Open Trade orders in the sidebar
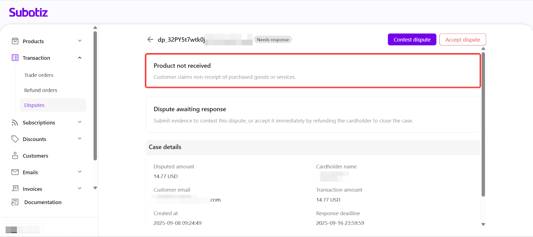Image resolution: width=533 pixels, height=237 pixels. [x=39, y=75]
